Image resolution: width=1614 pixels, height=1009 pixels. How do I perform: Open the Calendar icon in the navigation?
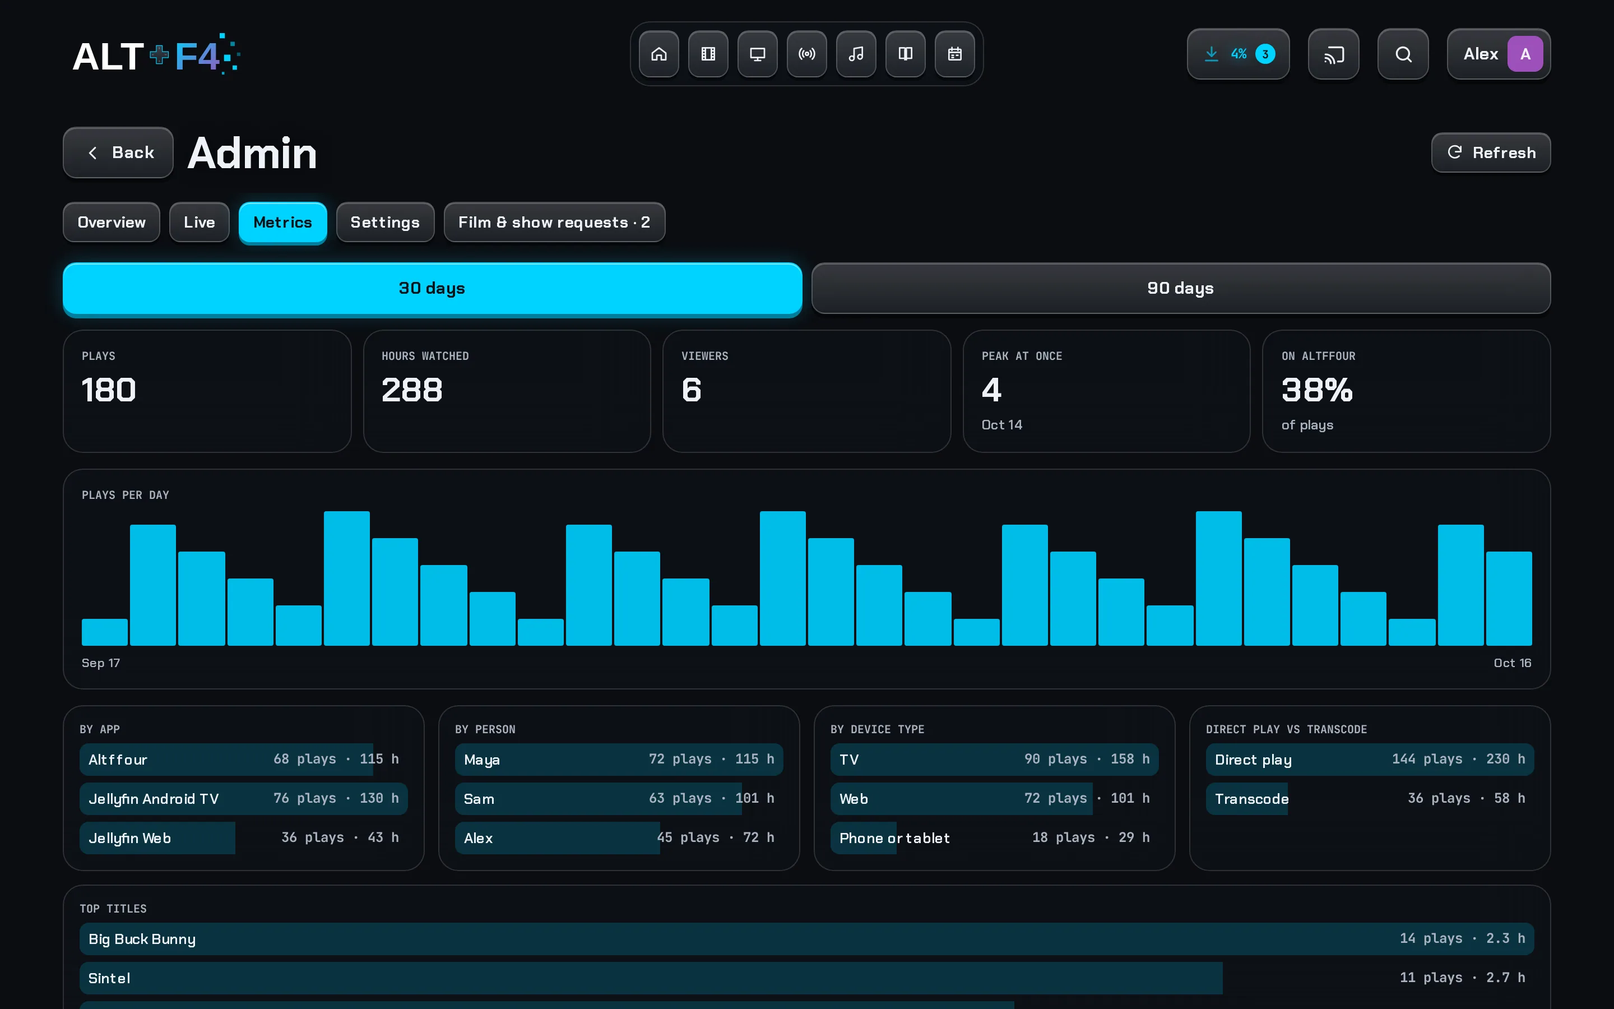955,54
